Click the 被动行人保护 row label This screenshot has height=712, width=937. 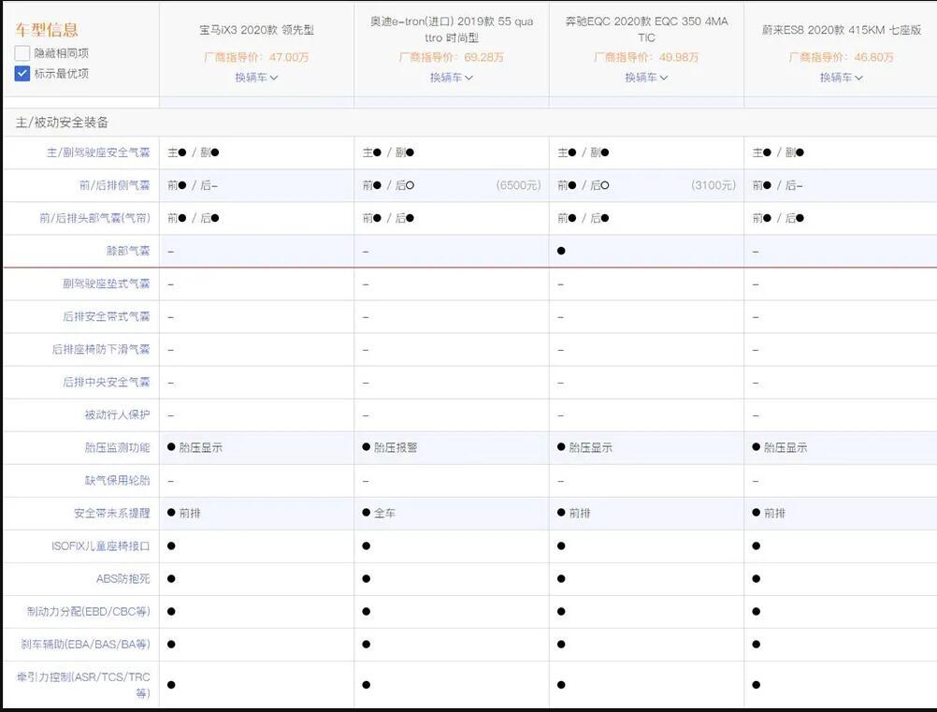pyautogui.click(x=117, y=414)
